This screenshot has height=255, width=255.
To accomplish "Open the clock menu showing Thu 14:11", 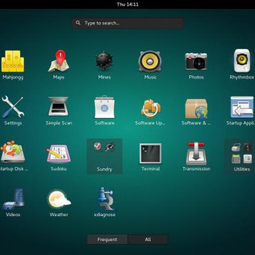I will pyautogui.click(x=127, y=4).
